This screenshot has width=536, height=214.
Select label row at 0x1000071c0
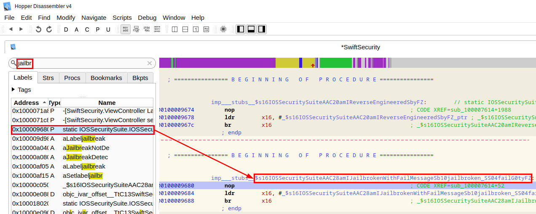[82, 120]
